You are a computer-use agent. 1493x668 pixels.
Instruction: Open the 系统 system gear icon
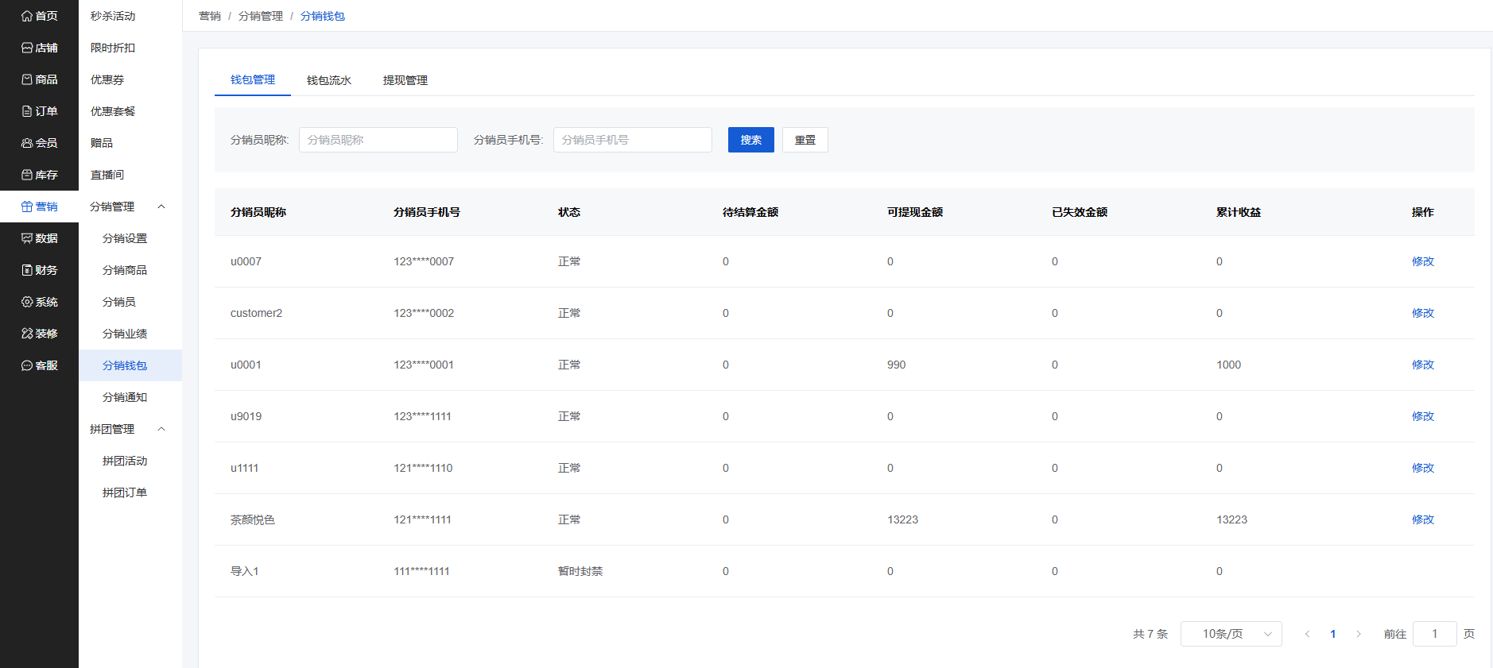[27, 302]
